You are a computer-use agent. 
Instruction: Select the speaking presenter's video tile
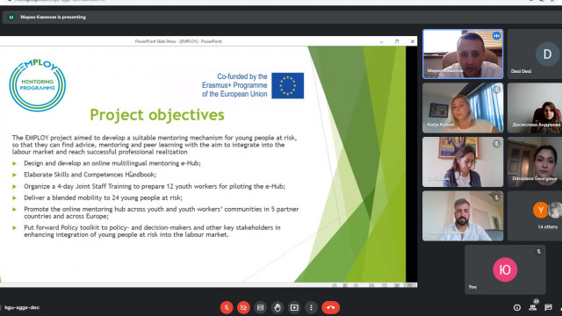pos(463,54)
